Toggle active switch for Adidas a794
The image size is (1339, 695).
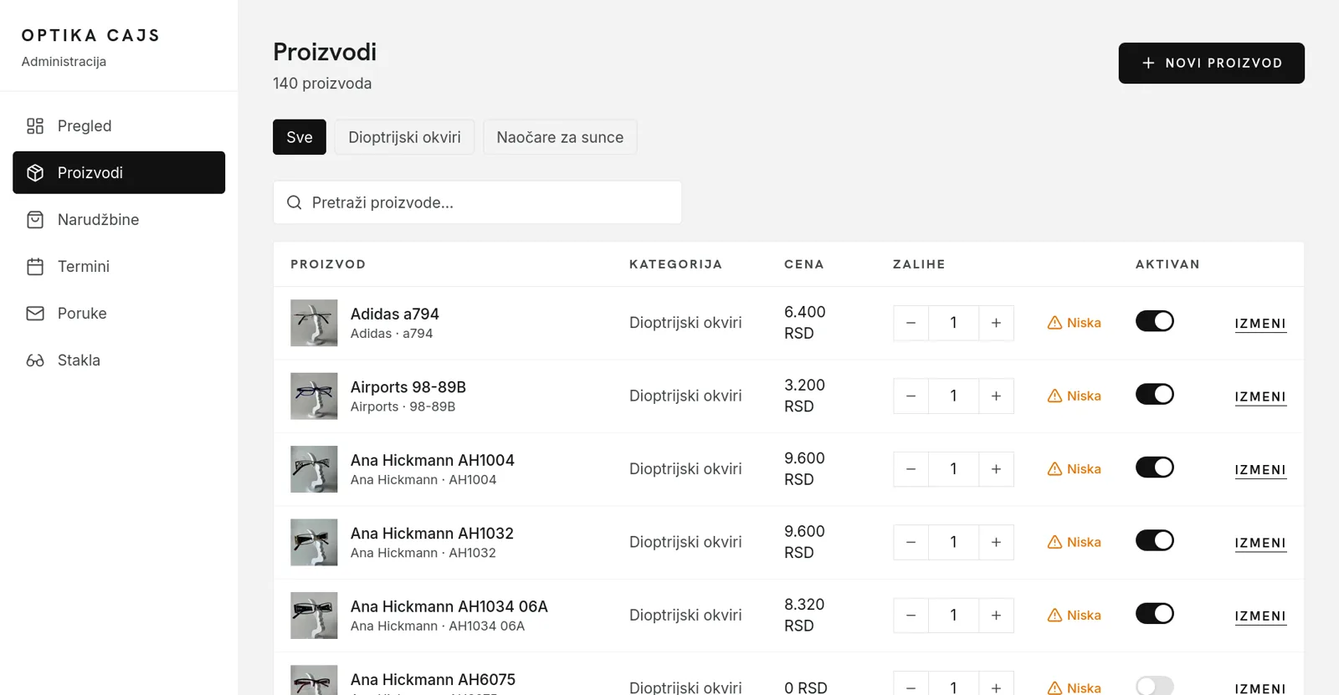click(x=1155, y=321)
